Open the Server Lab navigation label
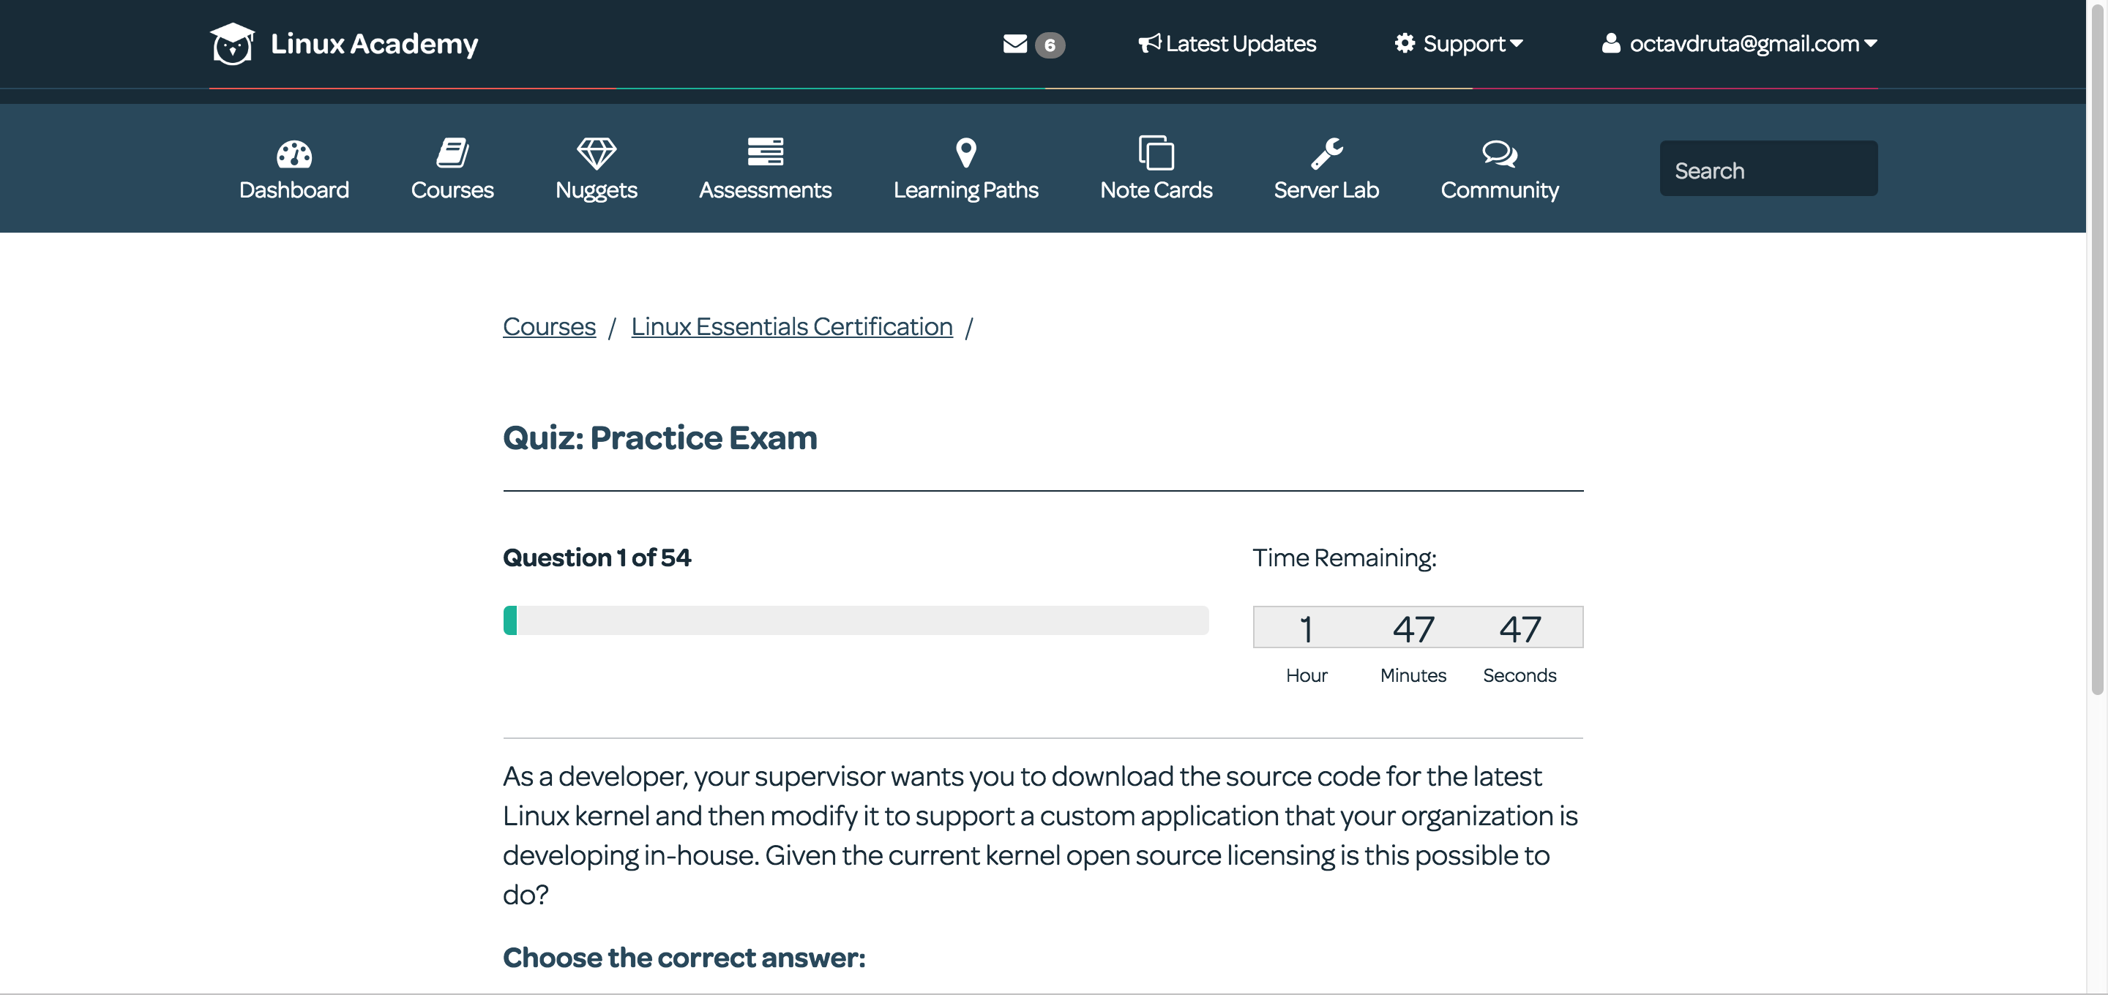2108x995 pixels. coord(1326,189)
